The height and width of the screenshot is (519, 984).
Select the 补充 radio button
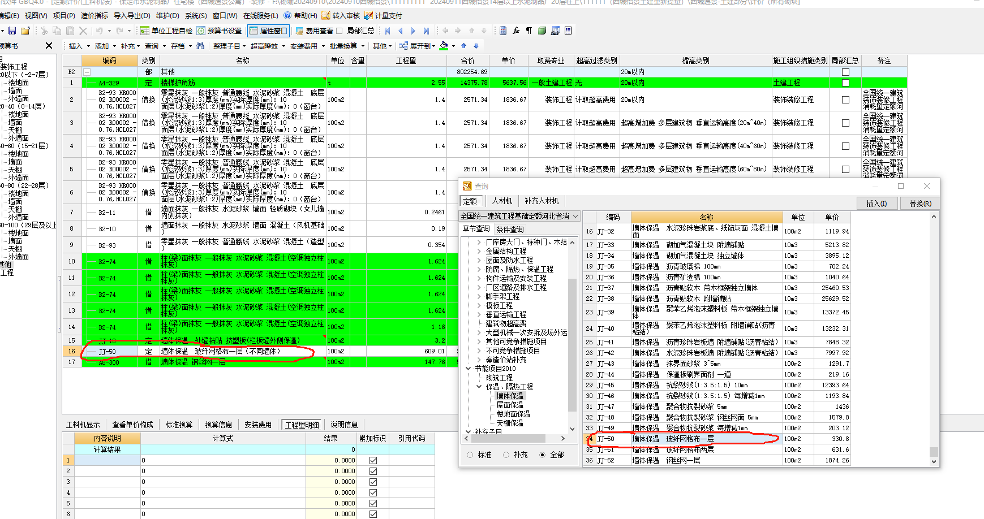[506, 455]
